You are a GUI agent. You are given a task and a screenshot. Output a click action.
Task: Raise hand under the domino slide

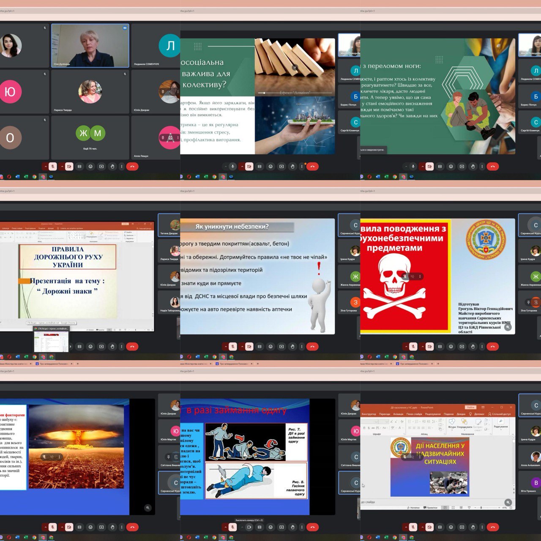coord(292,167)
